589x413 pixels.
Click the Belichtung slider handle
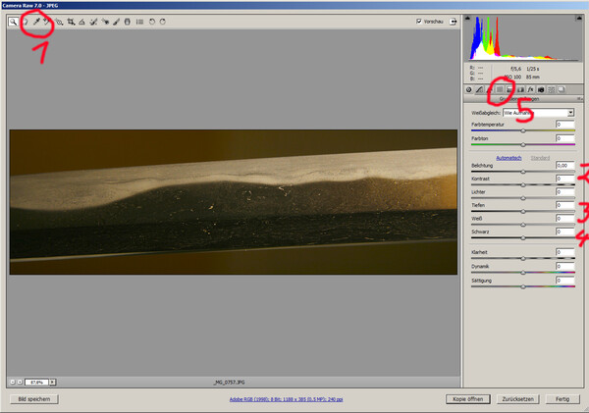pos(523,172)
